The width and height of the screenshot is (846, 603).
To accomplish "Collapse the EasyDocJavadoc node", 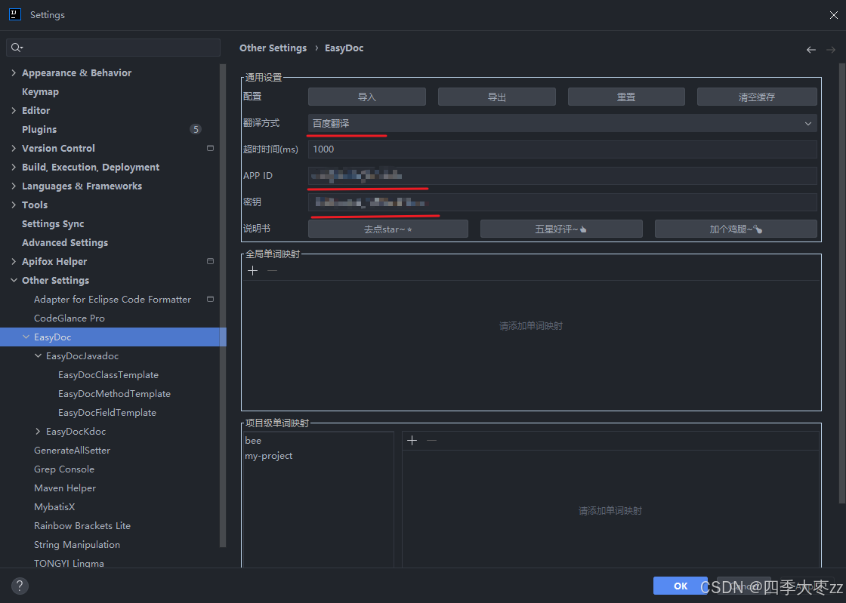I will 38,355.
